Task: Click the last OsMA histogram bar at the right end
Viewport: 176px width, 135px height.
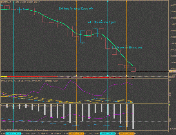Action: (x=133, y=117)
